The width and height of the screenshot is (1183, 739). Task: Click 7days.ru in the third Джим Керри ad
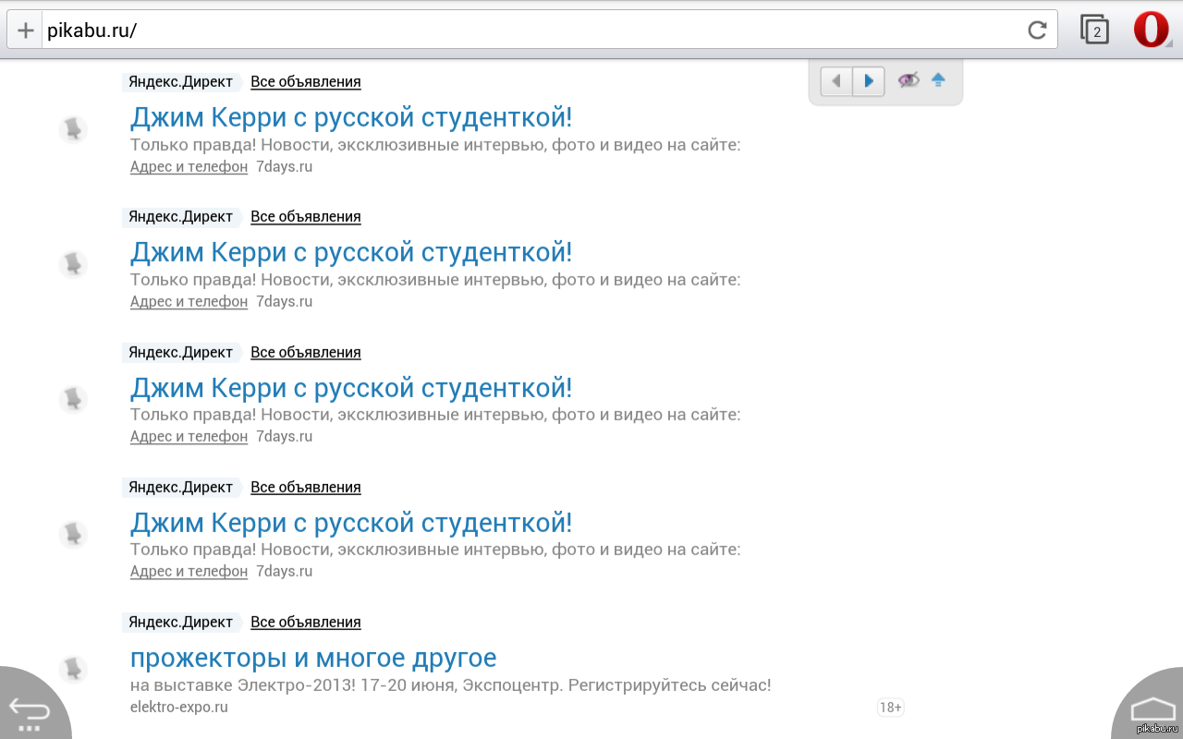pyautogui.click(x=285, y=436)
